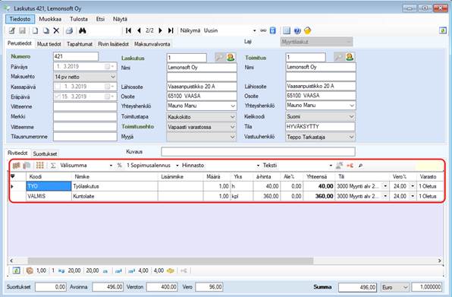The height and width of the screenshot is (297, 452).
Task: Expand the Näkymä Uusin dropdown
Action: [254, 30]
